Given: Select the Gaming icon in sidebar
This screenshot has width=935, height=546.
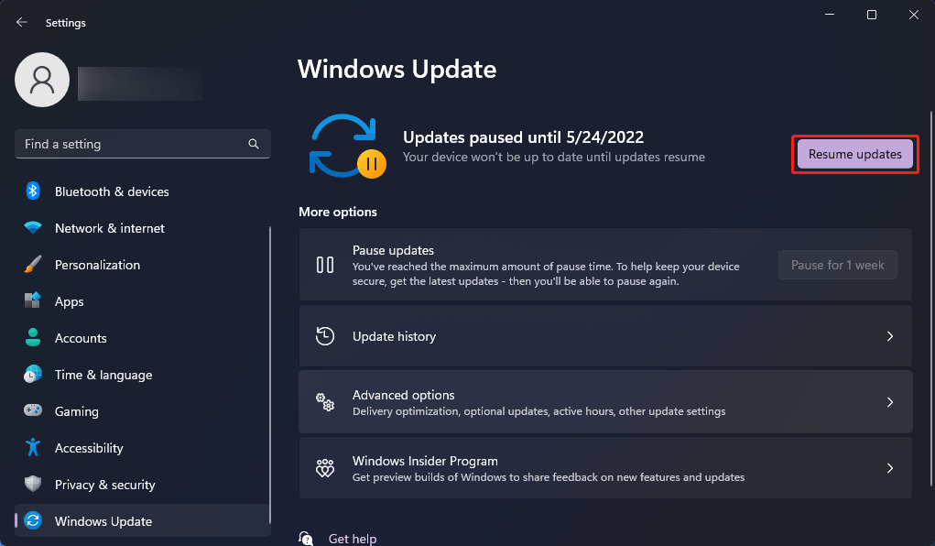Looking at the screenshot, I should point(33,411).
